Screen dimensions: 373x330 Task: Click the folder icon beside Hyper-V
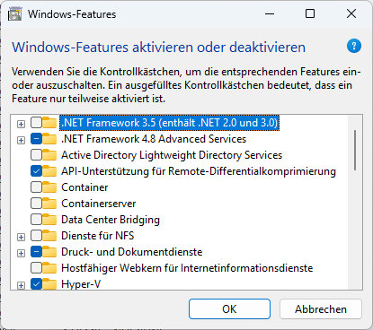[x=49, y=284]
